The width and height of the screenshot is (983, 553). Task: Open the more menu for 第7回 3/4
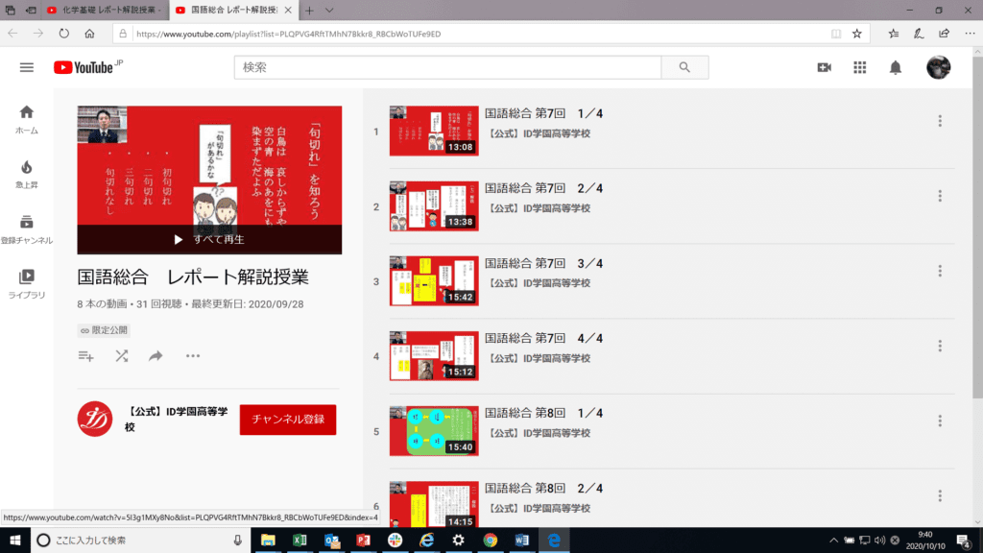pyautogui.click(x=940, y=271)
